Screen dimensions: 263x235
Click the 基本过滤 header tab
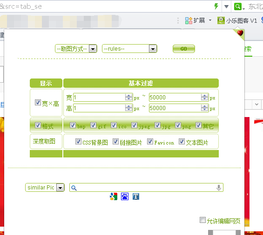(141, 83)
